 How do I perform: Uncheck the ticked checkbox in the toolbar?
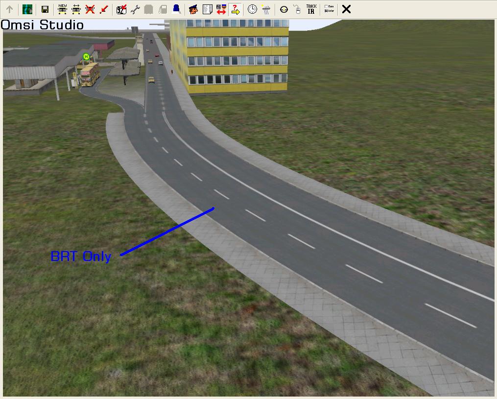click(327, 11)
